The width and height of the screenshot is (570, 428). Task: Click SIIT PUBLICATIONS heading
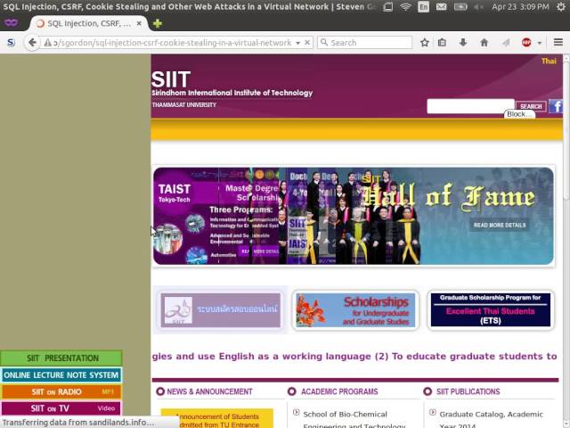(x=468, y=391)
